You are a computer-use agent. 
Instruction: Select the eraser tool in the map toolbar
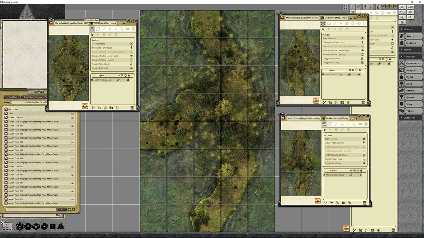tap(116, 34)
